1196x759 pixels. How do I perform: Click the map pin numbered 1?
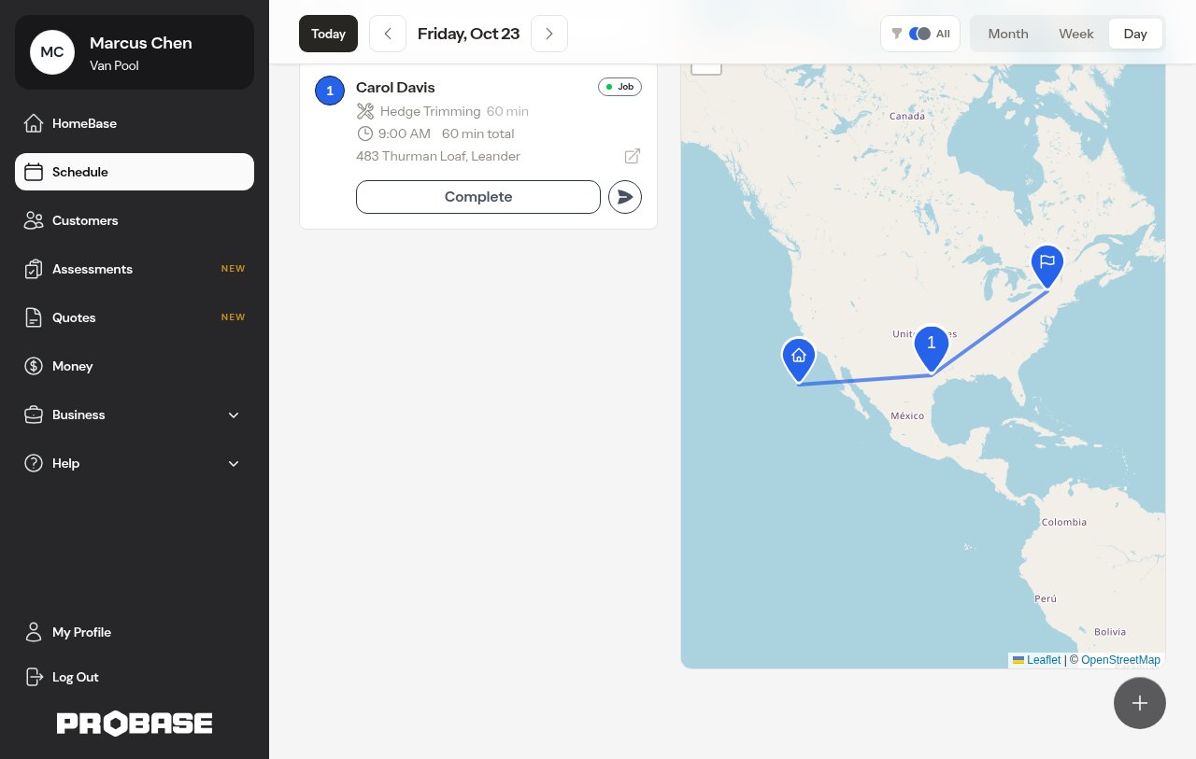click(x=932, y=349)
